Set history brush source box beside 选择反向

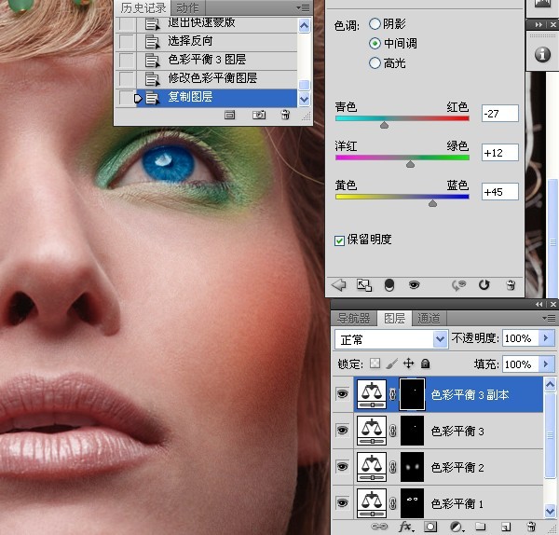coord(127,41)
